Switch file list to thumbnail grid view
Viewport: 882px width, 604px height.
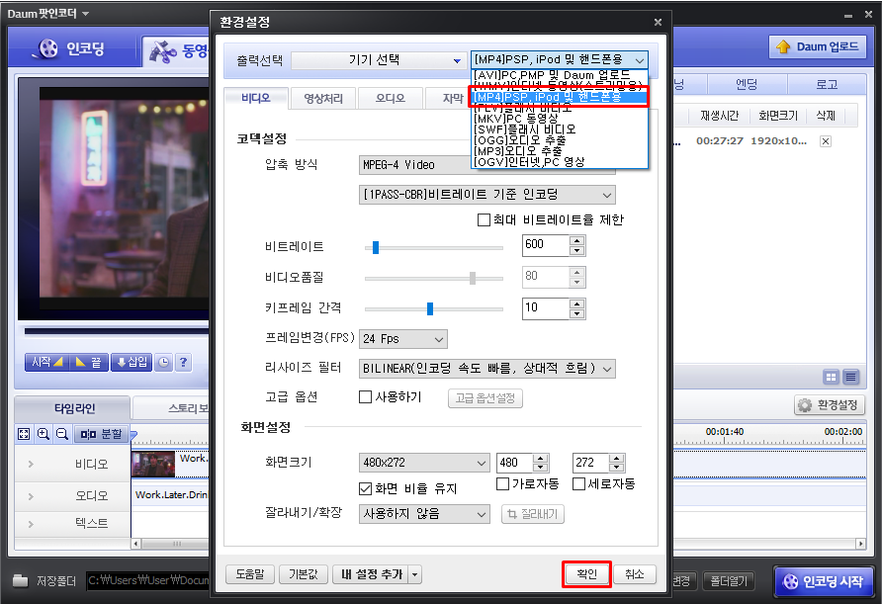coord(831,377)
